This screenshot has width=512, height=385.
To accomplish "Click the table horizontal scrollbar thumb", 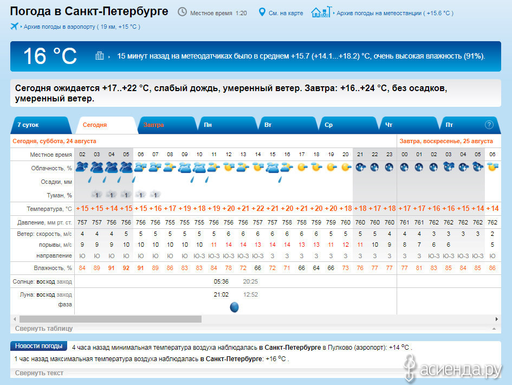I will click(x=111, y=319).
